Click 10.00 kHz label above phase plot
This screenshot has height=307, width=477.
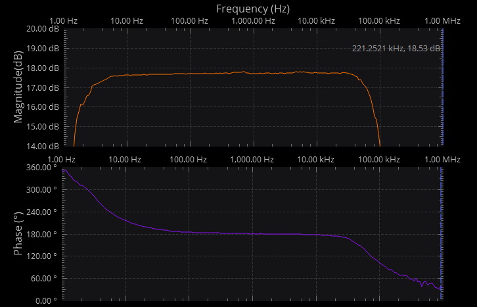[x=315, y=160]
